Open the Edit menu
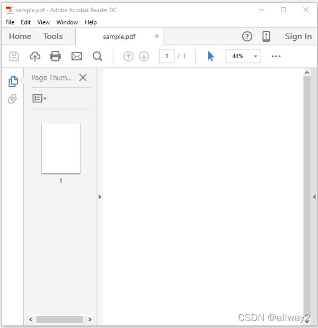This screenshot has width=318, height=328. [x=26, y=22]
